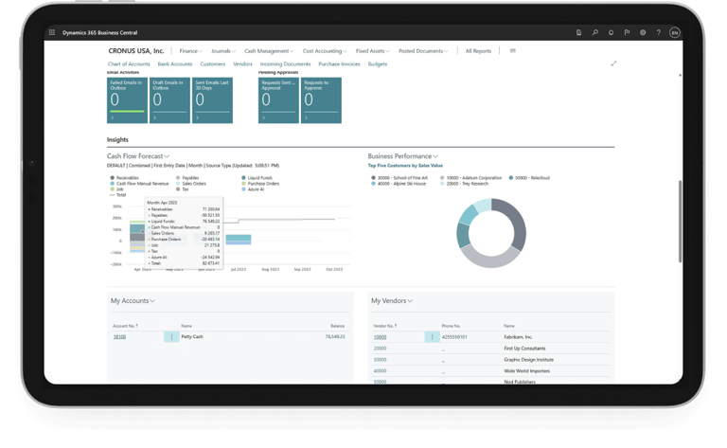Select Graphic Design Institute vendor name
Screen dimensions: 727x448
click(528, 360)
